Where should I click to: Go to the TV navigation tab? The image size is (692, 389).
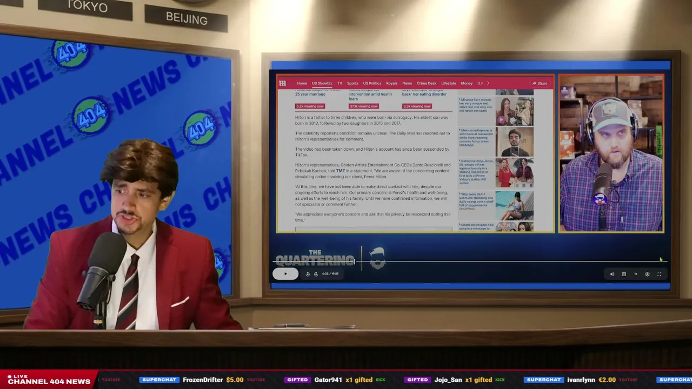click(340, 83)
